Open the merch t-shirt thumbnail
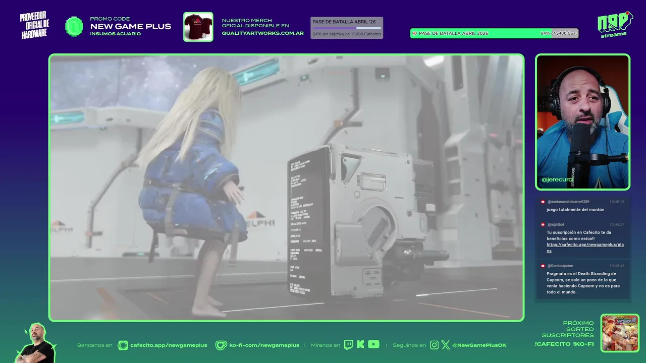 [x=198, y=27]
